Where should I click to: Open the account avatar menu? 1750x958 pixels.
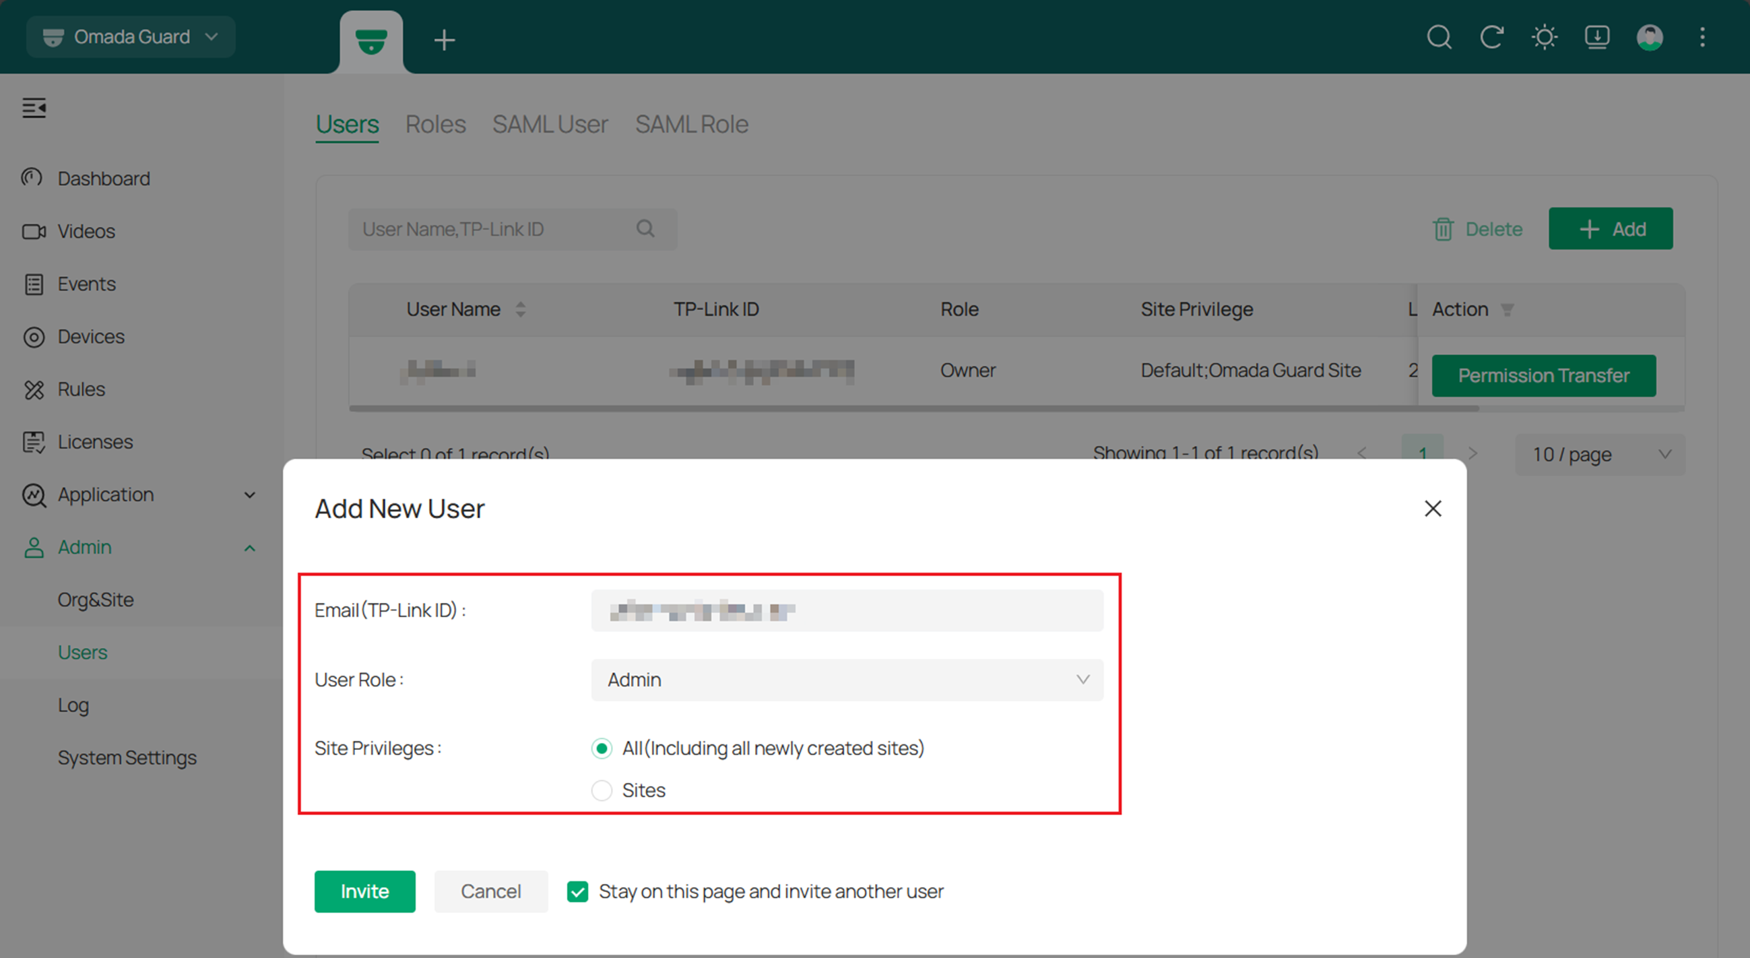(x=1650, y=36)
